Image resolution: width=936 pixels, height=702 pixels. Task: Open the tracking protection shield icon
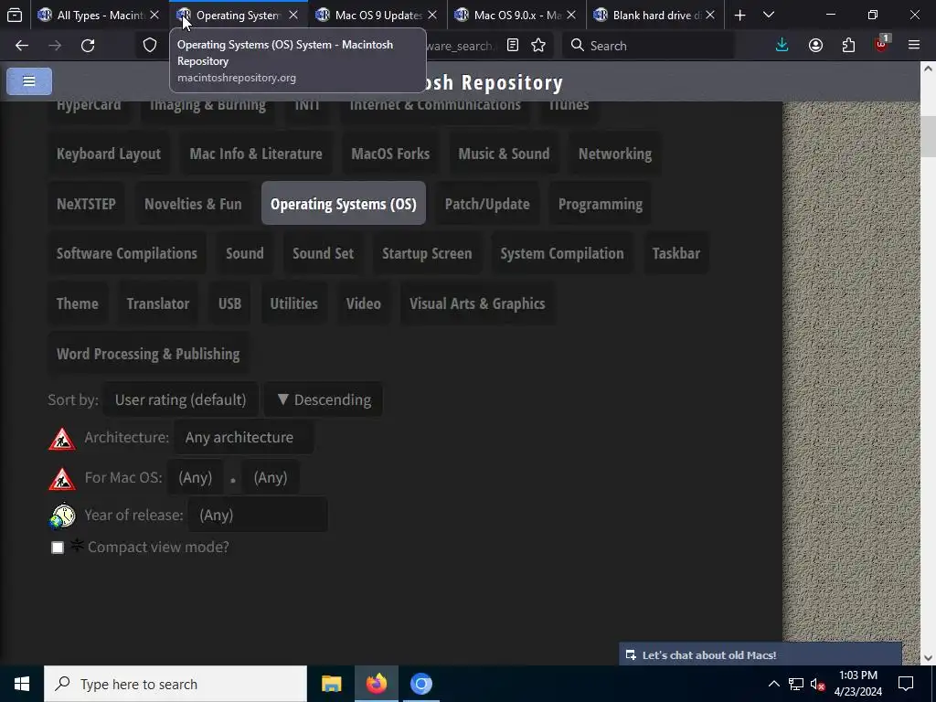(149, 46)
